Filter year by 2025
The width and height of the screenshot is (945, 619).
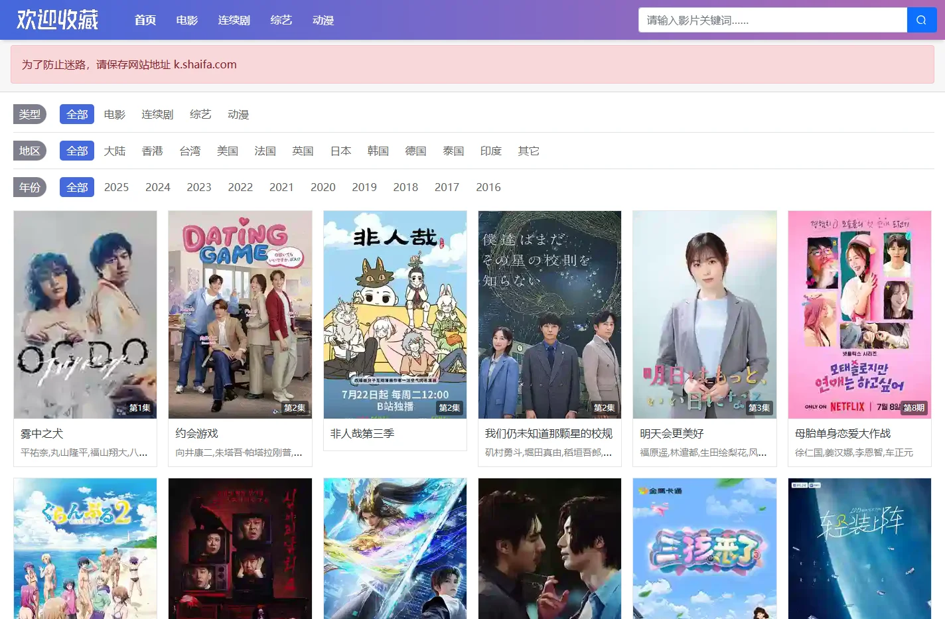(x=117, y=187)
